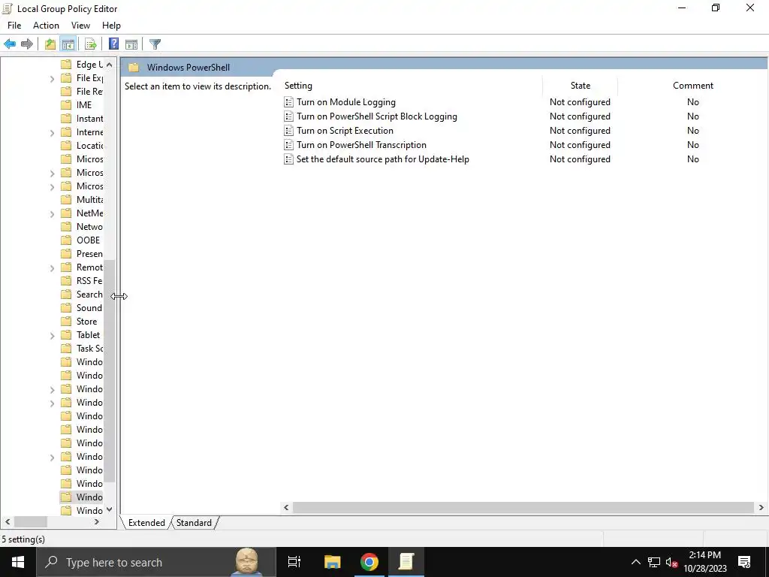The width and height of the screenshot is (769, 577).
Task: Click the Export List toolbar icon
Action: click(91, 44)
